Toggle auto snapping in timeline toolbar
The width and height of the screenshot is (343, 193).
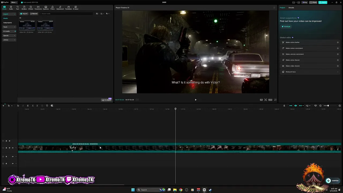click(x=296, y=106)
